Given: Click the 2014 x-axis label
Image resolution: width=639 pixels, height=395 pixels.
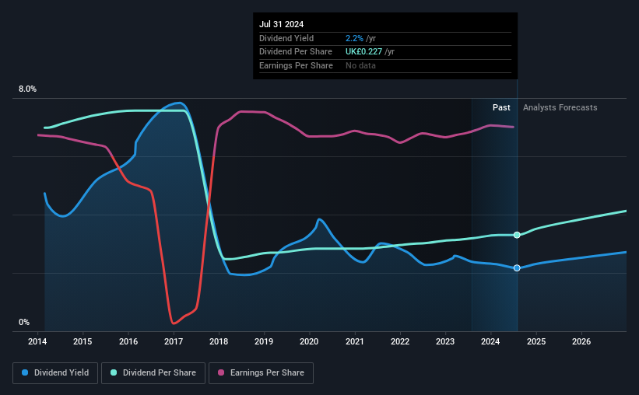Looking at the screenshot, I should click(x=37, y=341).
